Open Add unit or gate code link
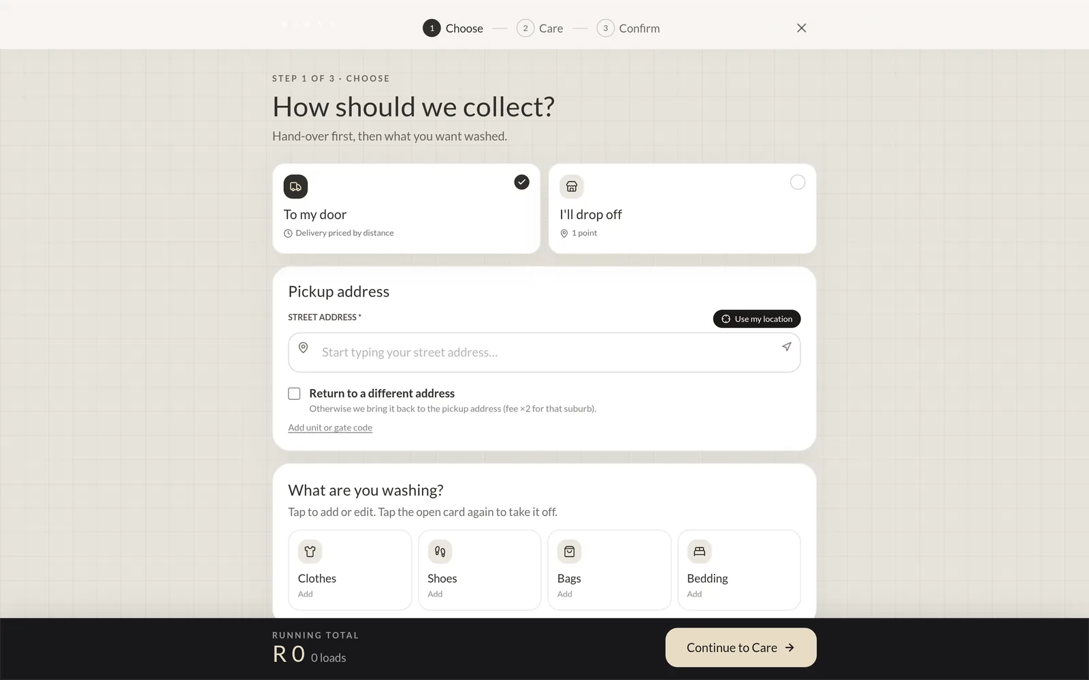 pyautogui.click(x=330, y=428)
